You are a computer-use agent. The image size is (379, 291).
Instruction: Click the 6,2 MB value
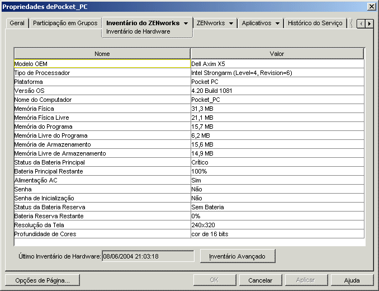[x=277, y=135]
